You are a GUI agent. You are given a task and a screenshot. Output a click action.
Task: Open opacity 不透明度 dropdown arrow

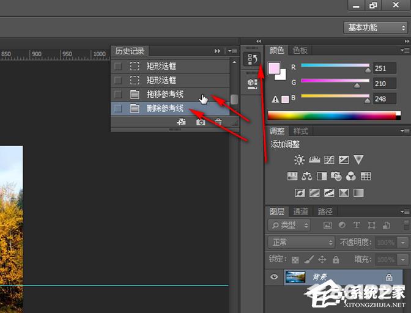click(x=403, y=243)
